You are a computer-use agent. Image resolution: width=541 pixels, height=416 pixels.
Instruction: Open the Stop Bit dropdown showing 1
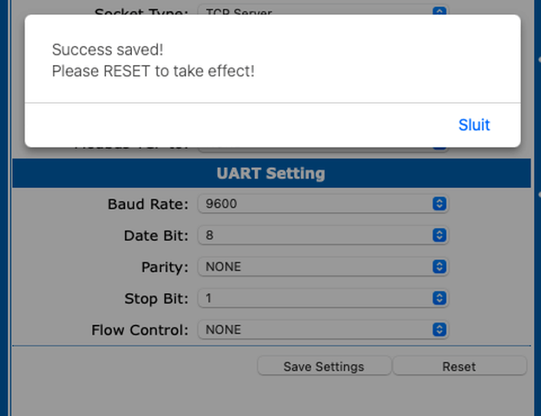(323, 298)
